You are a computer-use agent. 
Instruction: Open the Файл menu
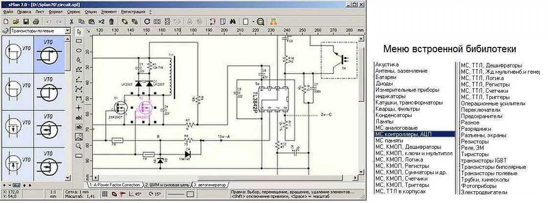pyautogui.click(x=8, y=11)
